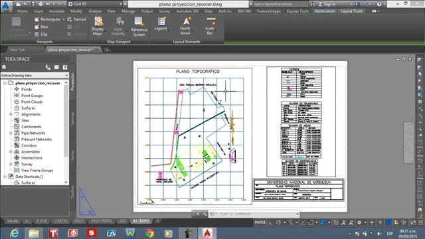Click the Sign In button
The width and height of the screenshot is (425, 239).
327,4
